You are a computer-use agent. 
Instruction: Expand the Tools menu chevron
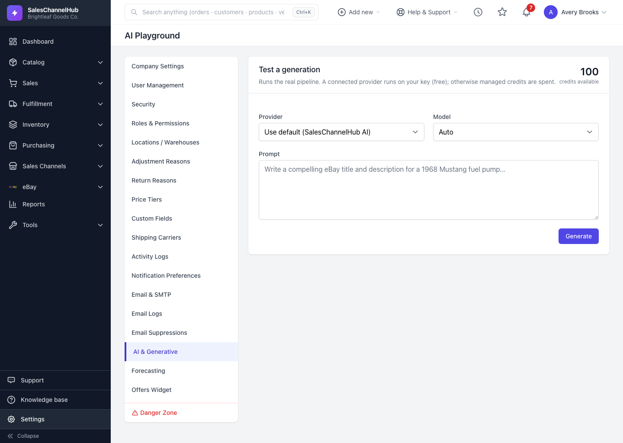point(100,225)
